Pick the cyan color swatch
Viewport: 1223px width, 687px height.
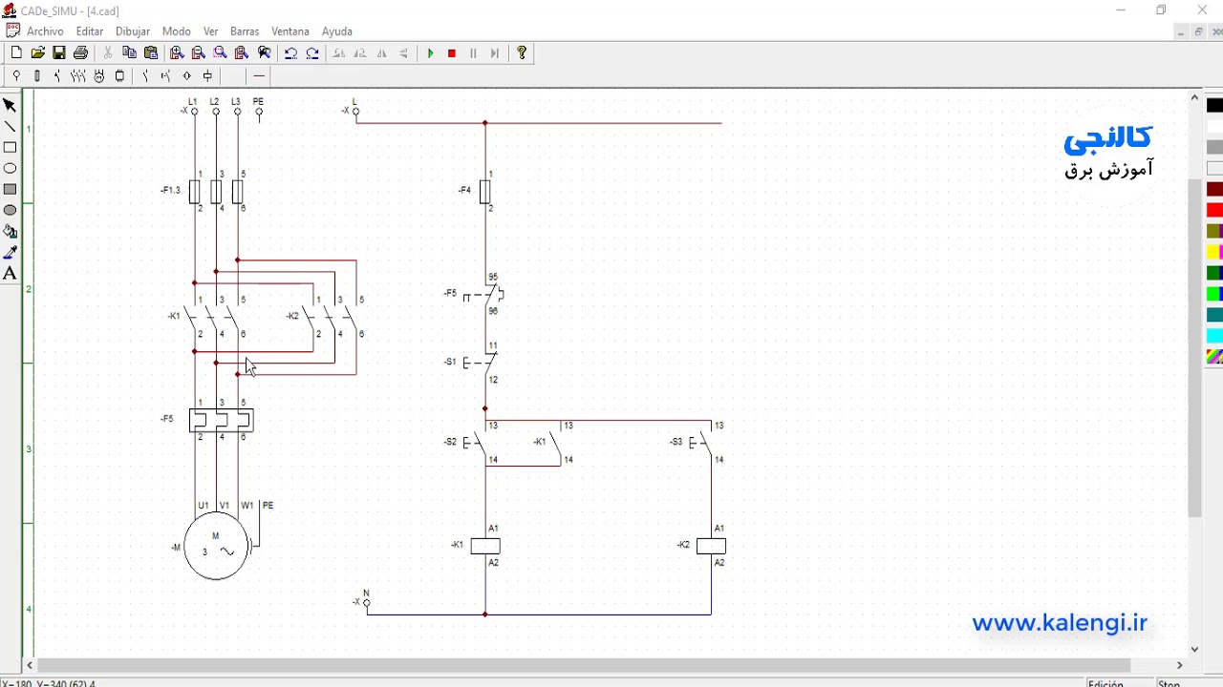[x=1214, y=336]
